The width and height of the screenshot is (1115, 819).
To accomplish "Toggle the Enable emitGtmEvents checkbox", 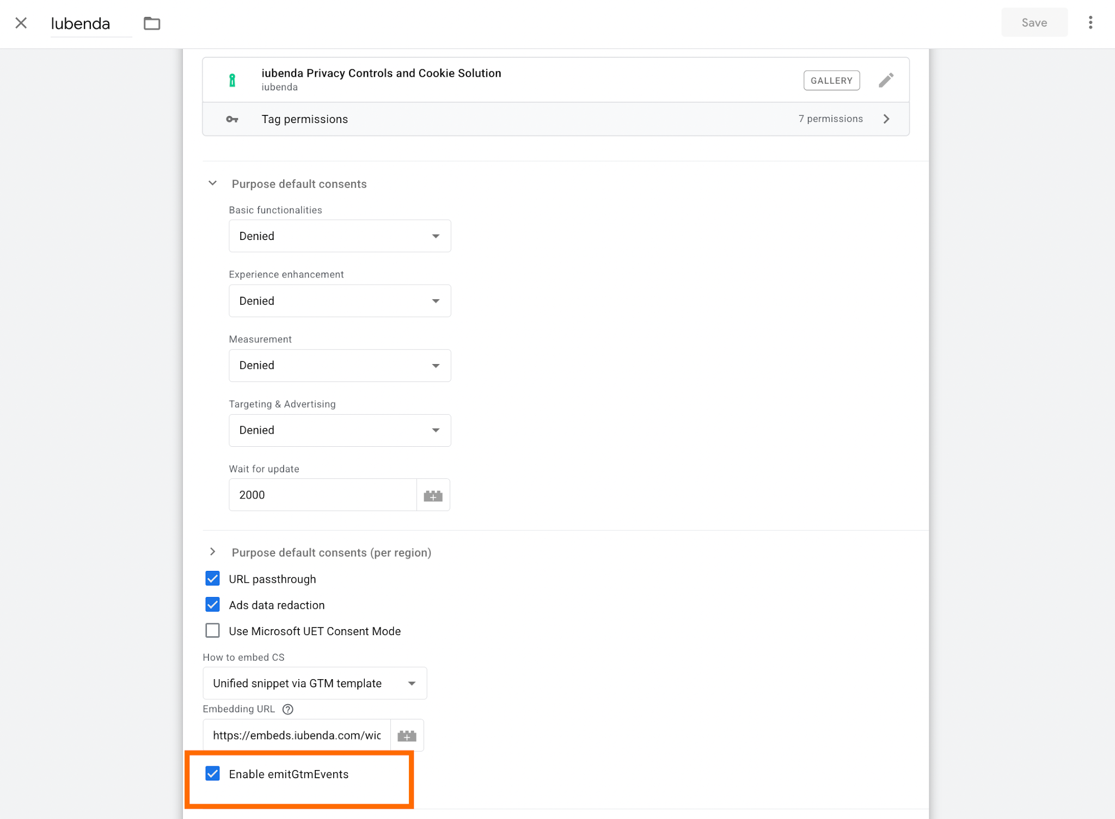I will tap(213, 773).
